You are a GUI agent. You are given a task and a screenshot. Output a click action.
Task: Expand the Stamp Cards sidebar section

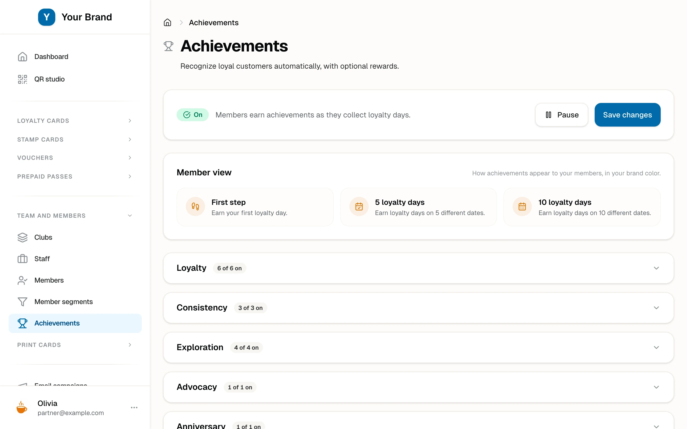point(75,139)
